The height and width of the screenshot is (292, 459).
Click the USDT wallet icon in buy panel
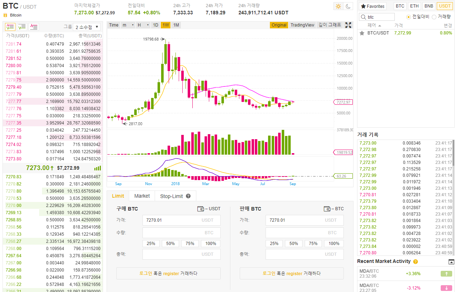(x=201, y=209)
